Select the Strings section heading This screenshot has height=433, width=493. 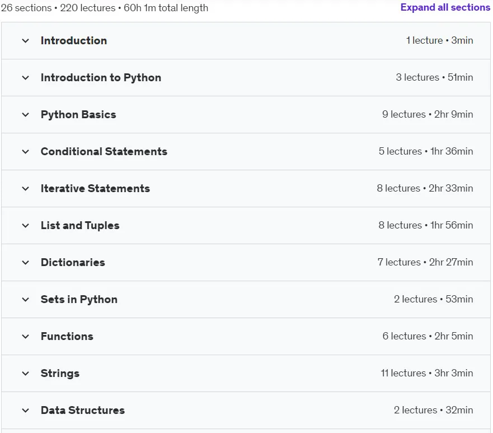(x=60, y=374)
